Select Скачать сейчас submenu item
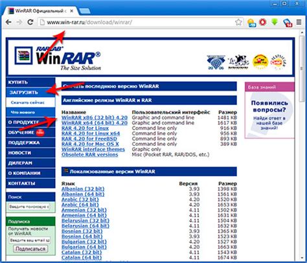 pyautogui.click(x=30, y=102)
